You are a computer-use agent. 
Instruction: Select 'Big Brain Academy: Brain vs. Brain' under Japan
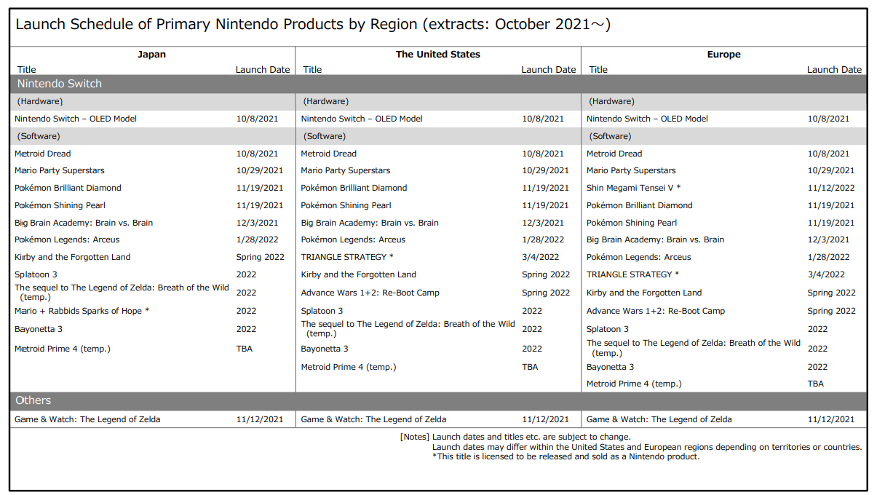84,223
